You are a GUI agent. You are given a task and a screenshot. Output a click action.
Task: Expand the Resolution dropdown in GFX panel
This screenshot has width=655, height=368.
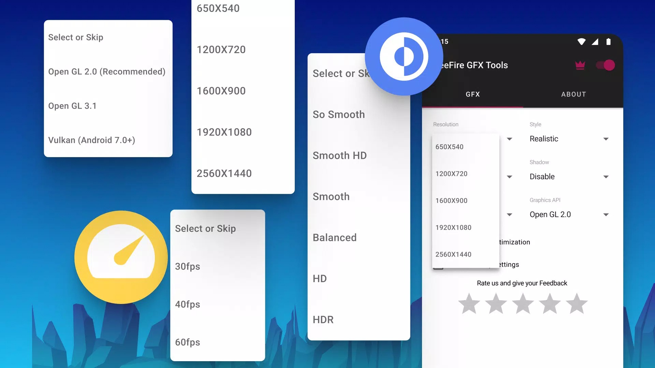tap(509, 138)
